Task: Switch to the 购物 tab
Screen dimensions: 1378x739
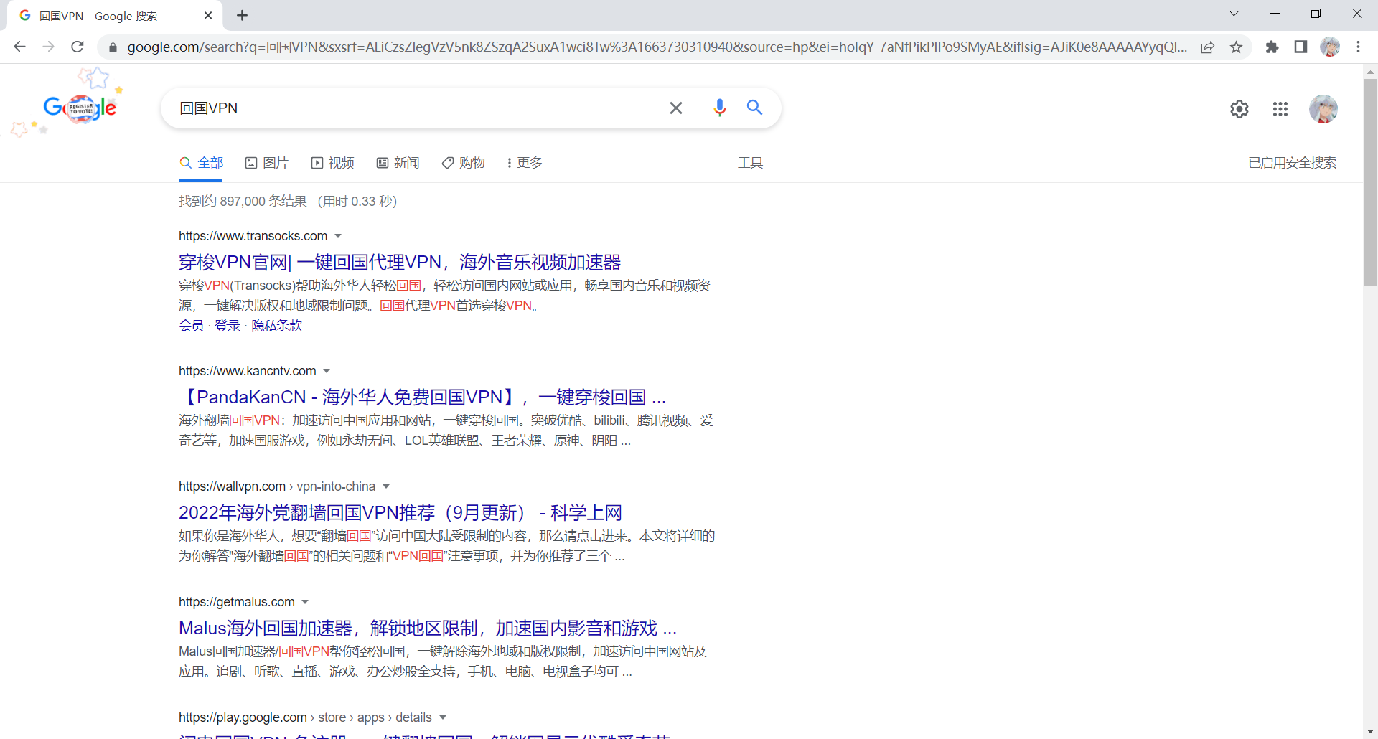Action: [x=464, y=163]
